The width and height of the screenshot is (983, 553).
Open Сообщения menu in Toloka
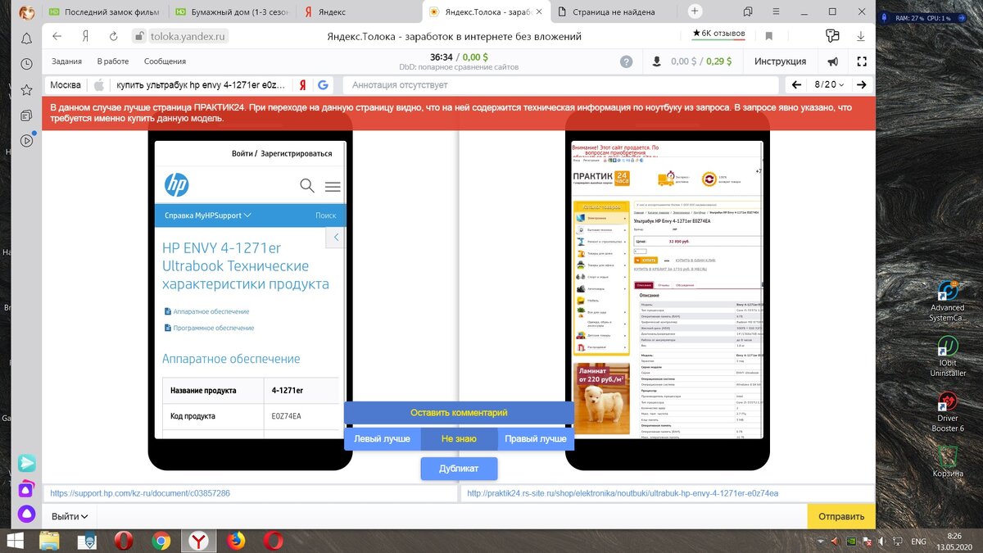tap(165, 61)
